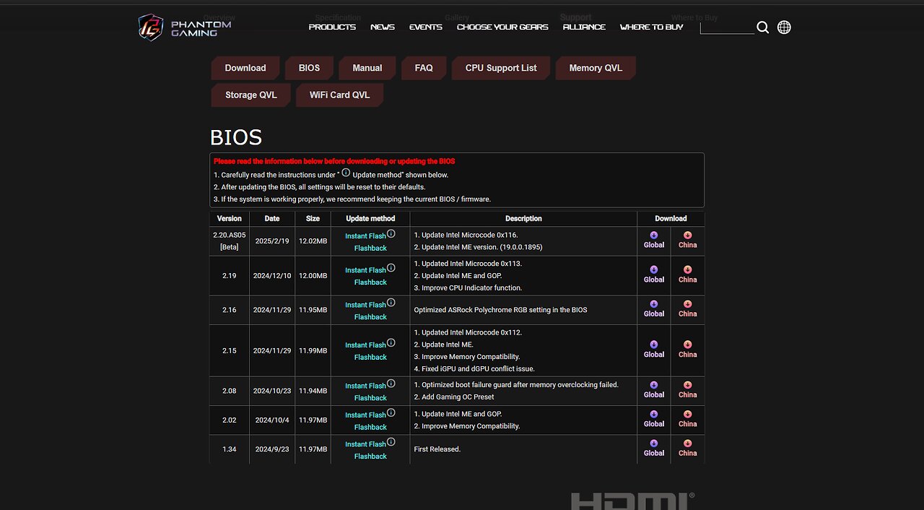The height and width of the screenshot is (510, 924).
Task: Open Flashback link for version 2.08
Action: tap(370, 398)
